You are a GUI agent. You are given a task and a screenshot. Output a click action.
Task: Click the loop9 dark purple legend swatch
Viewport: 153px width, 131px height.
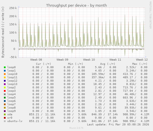[x=5, y=111]
